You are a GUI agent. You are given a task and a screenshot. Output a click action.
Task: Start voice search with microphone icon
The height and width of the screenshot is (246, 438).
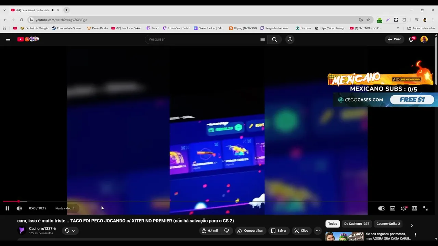tap(290, 39)
